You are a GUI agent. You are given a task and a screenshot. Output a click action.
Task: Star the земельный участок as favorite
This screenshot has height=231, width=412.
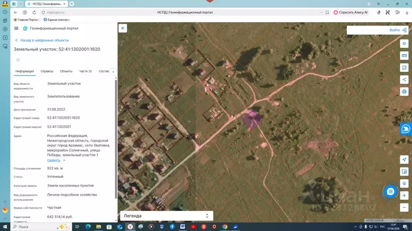[x=17, y=59]
